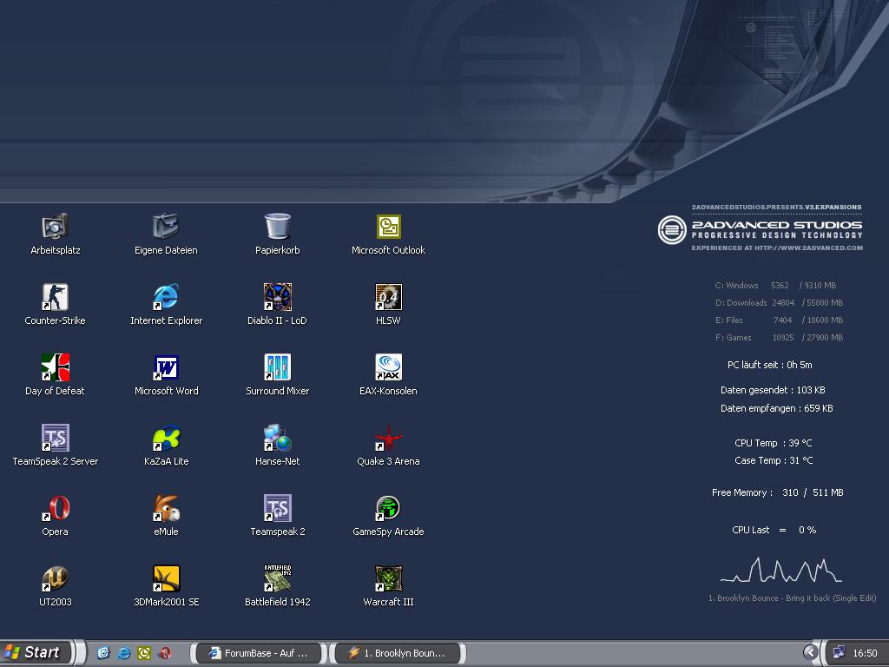Viewport: 889px width, 667px height.
Task: Click the 'Case Temp : 31 °C' readout
Action: (x=774, y=460)
